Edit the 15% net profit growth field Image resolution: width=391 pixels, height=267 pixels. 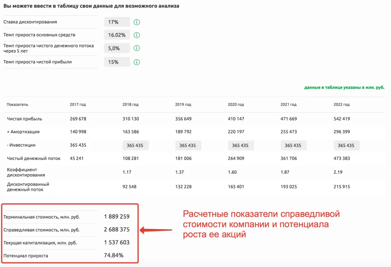[117, 62]
